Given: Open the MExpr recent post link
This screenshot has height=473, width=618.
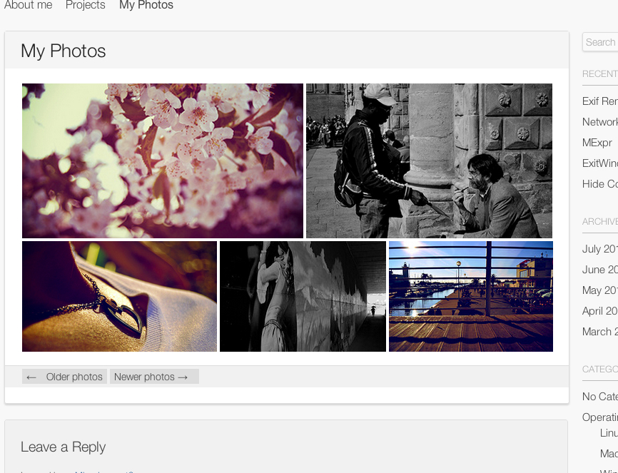Looking at the screenshot, I should tap(597, 143).
